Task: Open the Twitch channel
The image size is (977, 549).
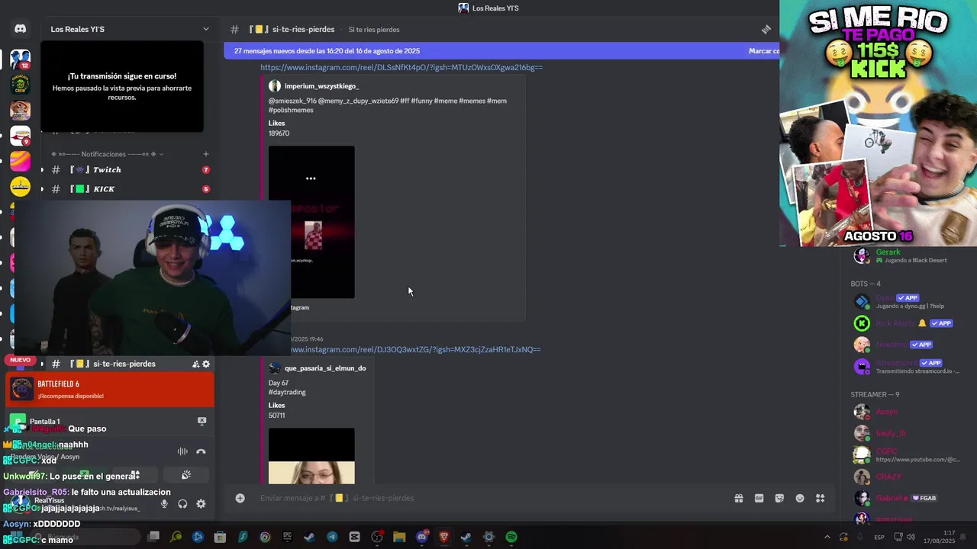Action: (x=129, y=170)
